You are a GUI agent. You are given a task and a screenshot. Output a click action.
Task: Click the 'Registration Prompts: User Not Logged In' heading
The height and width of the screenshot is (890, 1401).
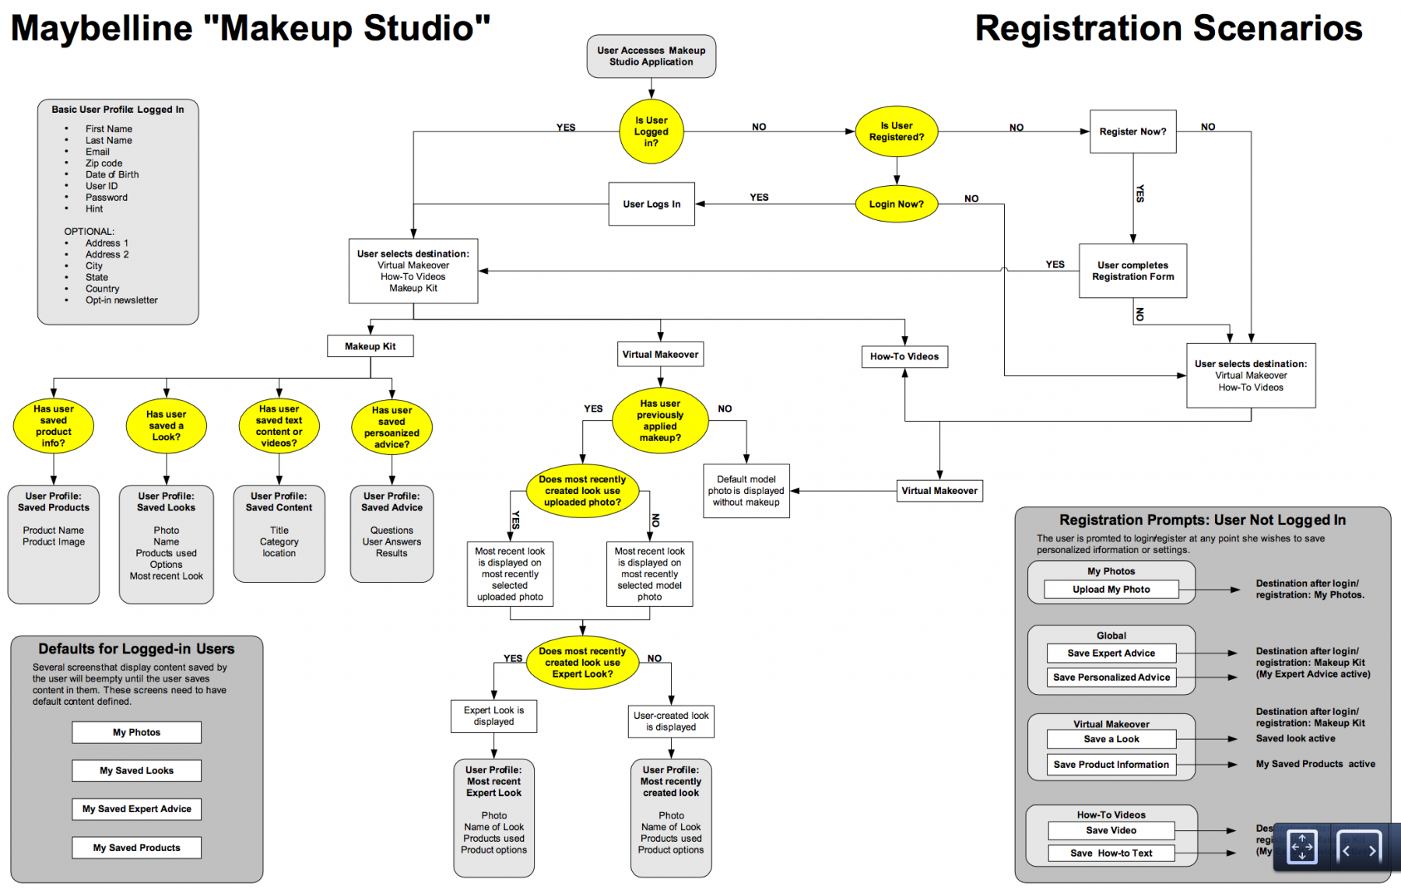click(x=1203, y=520)
